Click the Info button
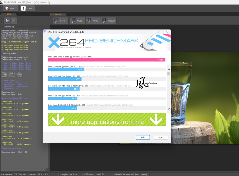Image resolution: width=239 pixels, height=176 pixels. [x=142, y=137]
